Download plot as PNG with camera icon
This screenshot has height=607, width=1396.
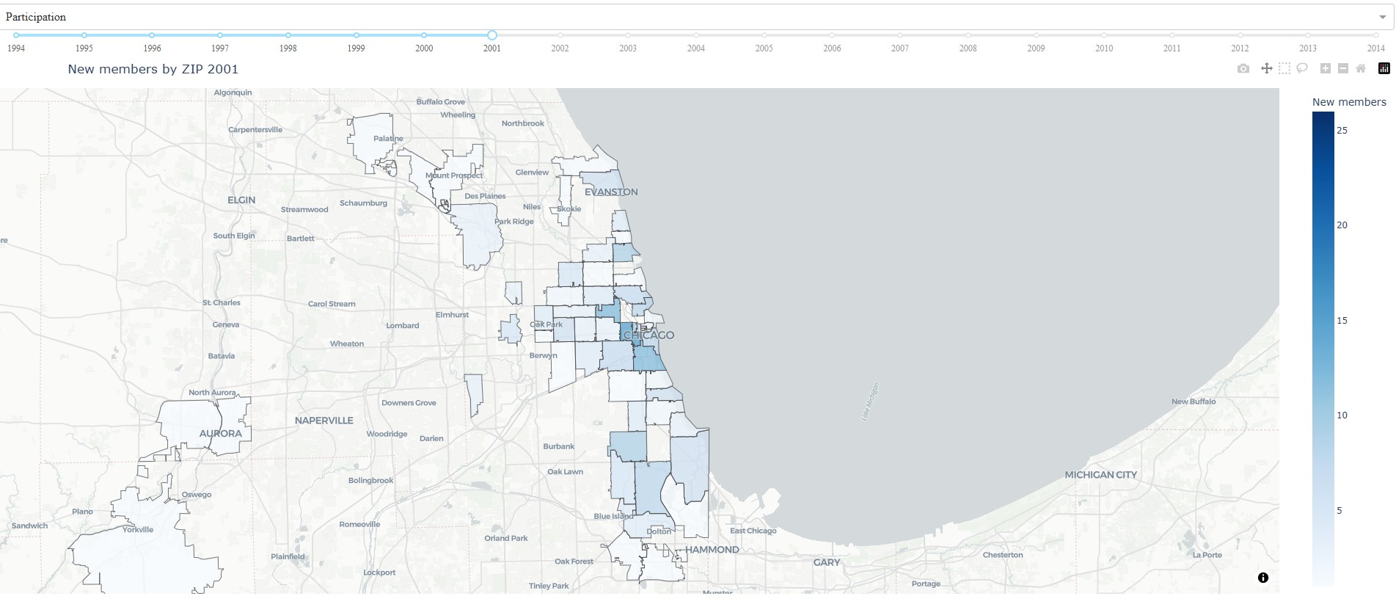(1243, 68)
